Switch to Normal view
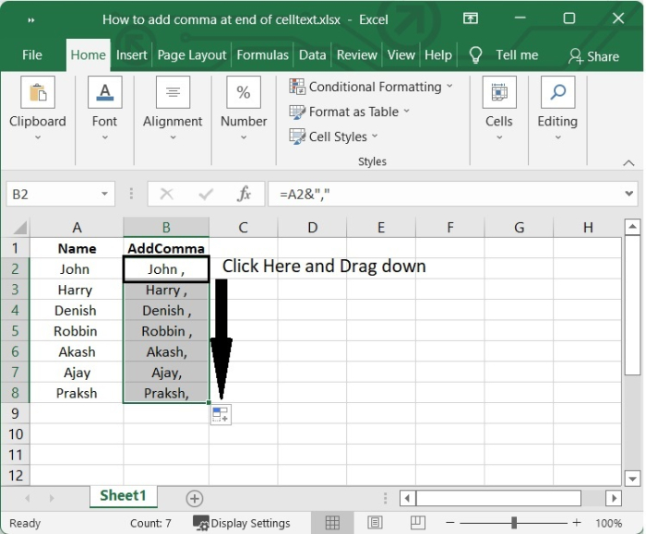The height and width of the screenshot is (534, 646). tap(332, 523)
